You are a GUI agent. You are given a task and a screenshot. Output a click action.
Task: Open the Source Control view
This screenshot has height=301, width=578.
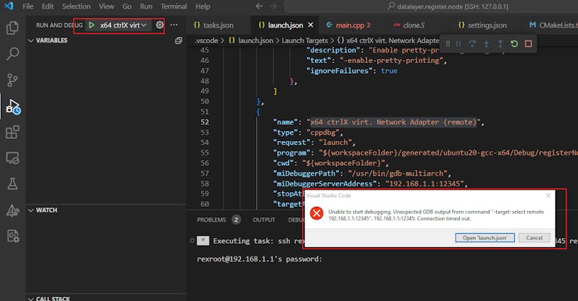point(12,79)
